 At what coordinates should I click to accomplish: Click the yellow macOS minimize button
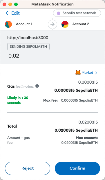tap(10, 4)
